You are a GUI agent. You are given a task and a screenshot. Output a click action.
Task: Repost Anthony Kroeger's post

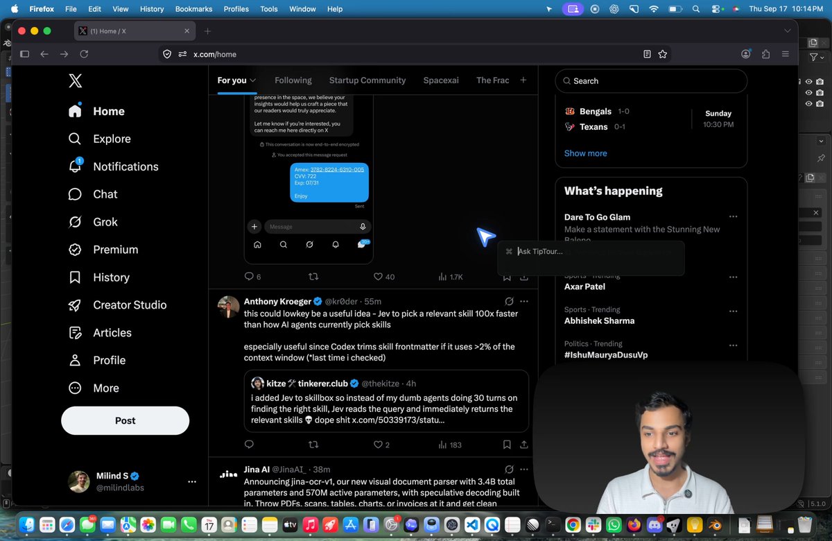coord(313,445)
